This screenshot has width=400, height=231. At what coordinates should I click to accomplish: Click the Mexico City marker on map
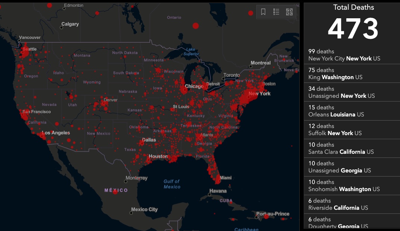pyautogui.click(x=131, y=213)
